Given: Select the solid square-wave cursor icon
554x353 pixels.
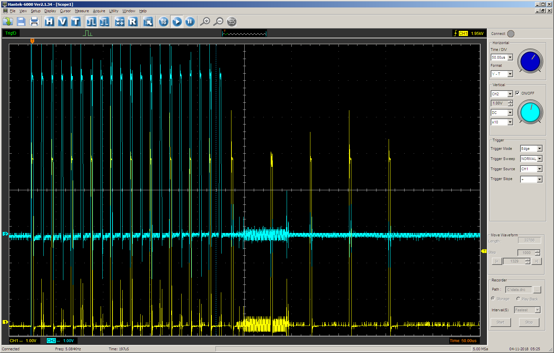Looking at the screenshot, I should tap(91, 22).
